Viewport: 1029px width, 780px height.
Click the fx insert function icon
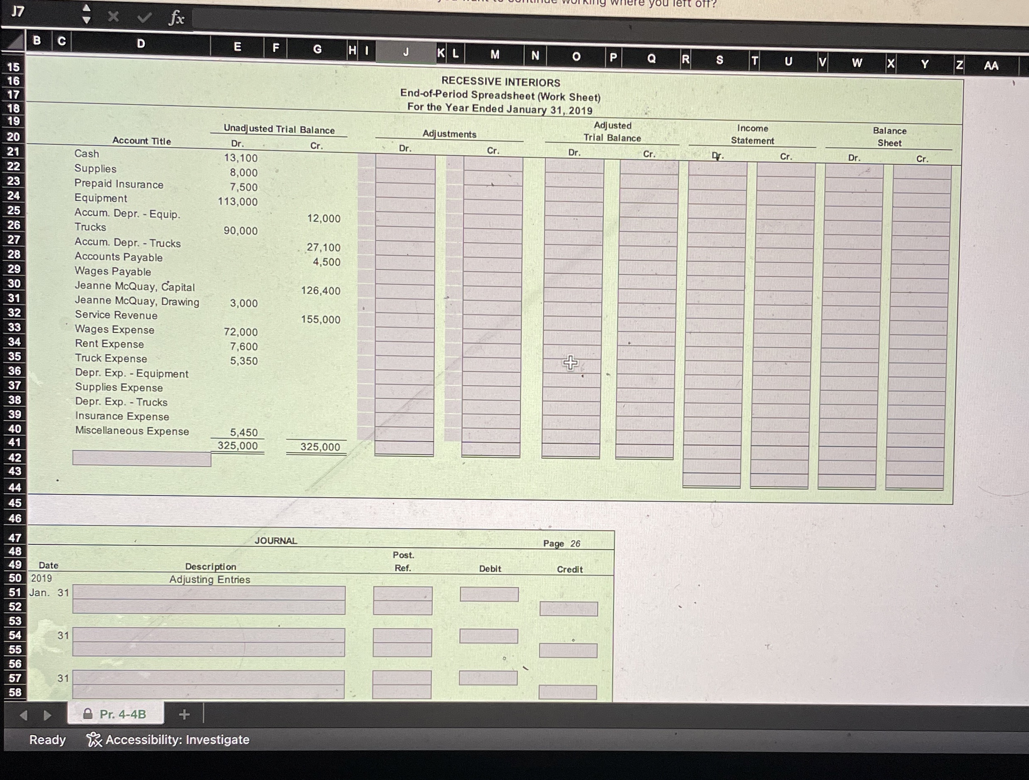click(x=176, y=18)
